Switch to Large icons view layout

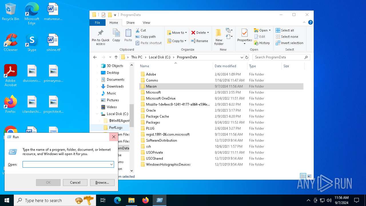[x=309, y=176]
